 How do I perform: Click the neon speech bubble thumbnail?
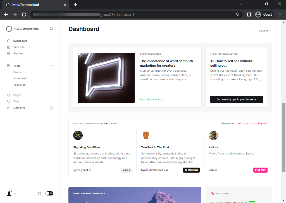[x=106, y=78]
